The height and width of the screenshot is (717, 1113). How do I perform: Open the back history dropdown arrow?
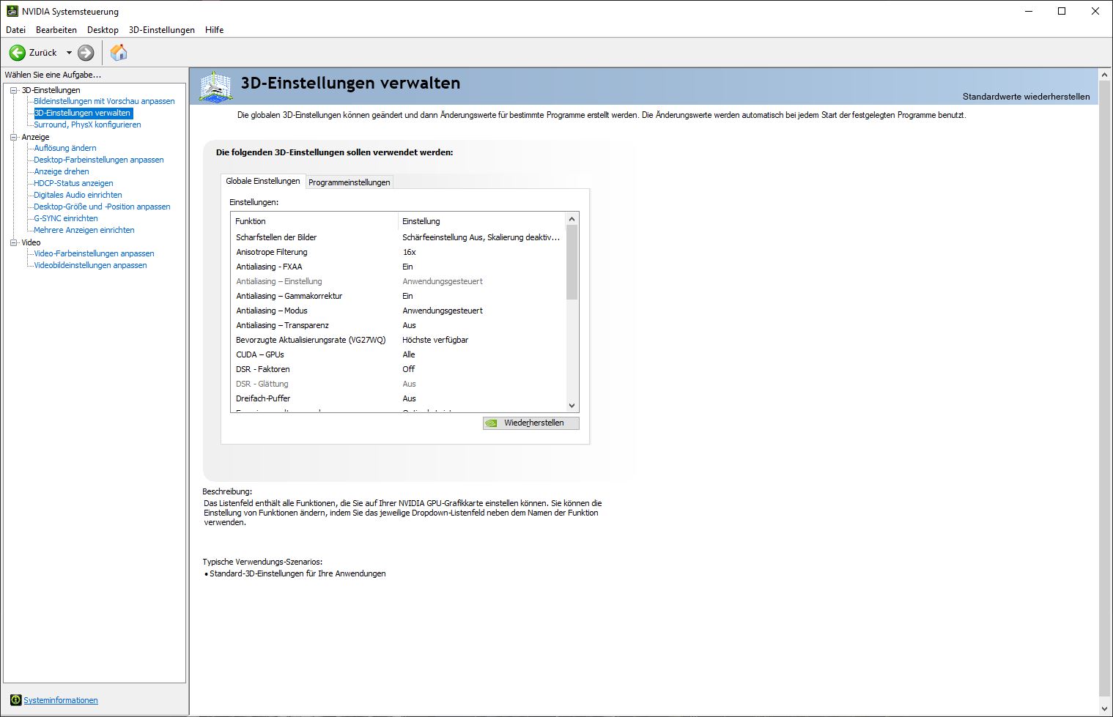(69, 53)
